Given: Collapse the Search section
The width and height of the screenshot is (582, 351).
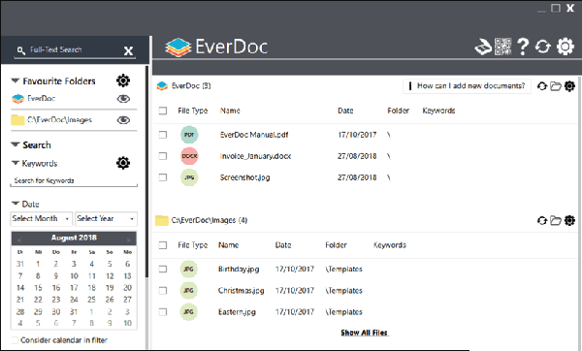Looking at the screenshot, I should click(x=16, y=144).
